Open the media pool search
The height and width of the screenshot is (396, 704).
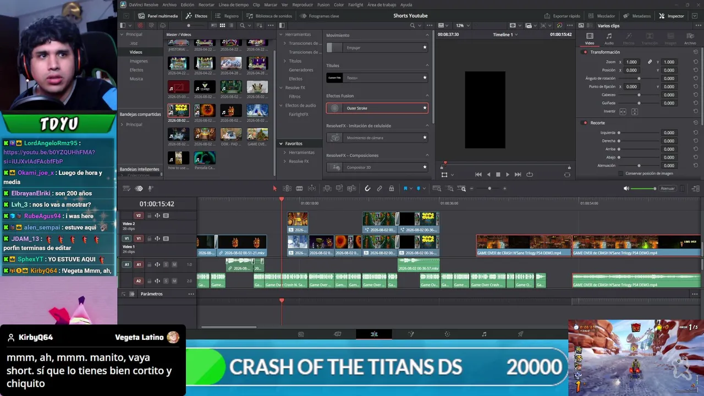(x=242, y=25)
